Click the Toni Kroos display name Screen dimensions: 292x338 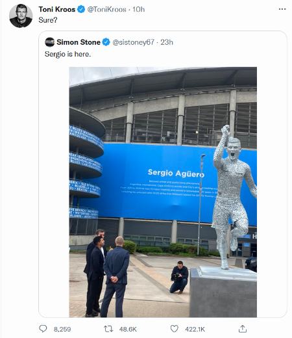[x=57, y=9]
